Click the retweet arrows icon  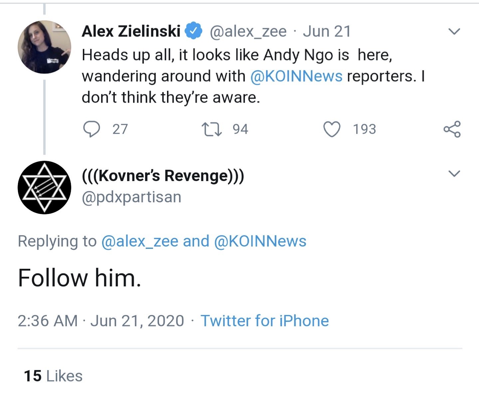pos(212,129)
